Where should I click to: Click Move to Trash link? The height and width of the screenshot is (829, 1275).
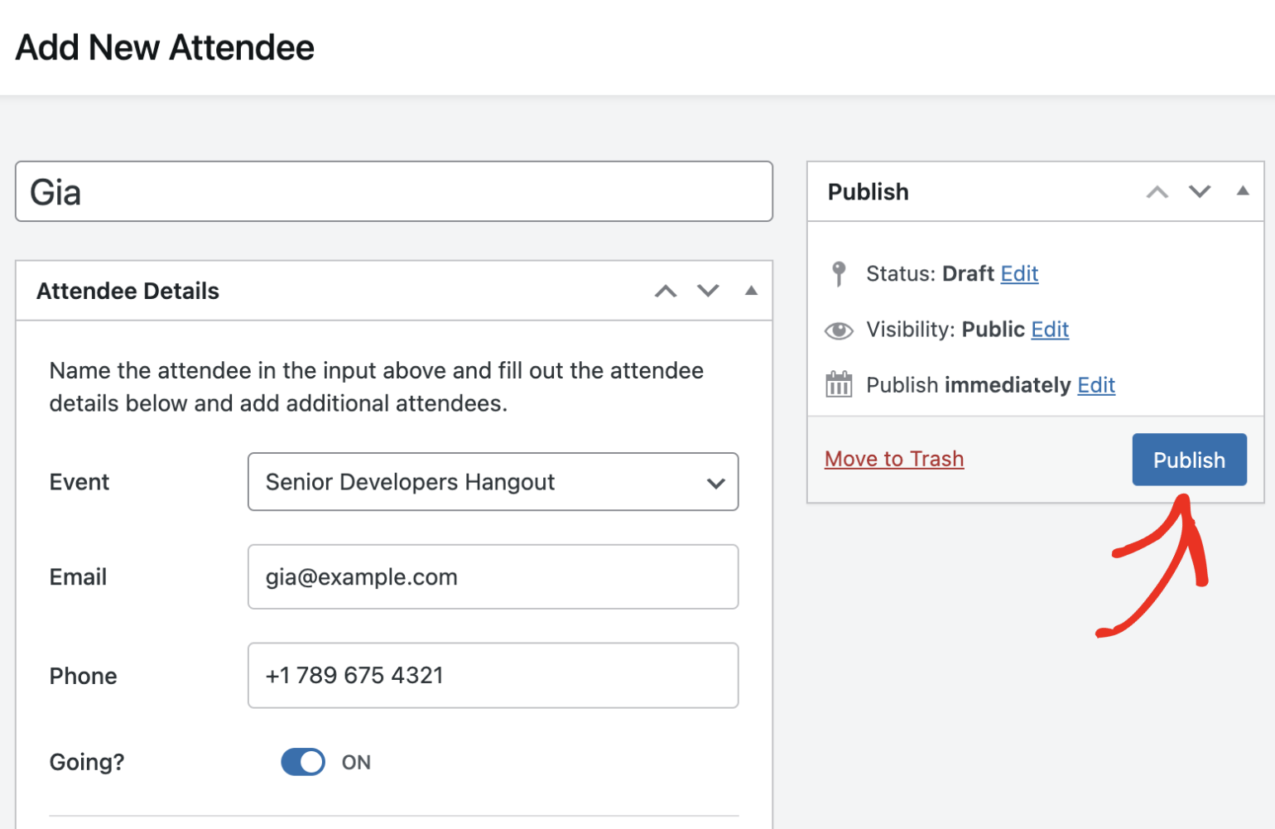coord(894,459)
